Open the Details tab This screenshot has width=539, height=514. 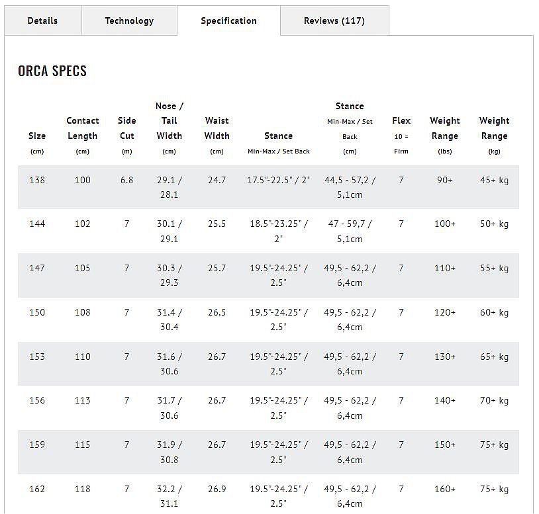click(x=42, y=21)
